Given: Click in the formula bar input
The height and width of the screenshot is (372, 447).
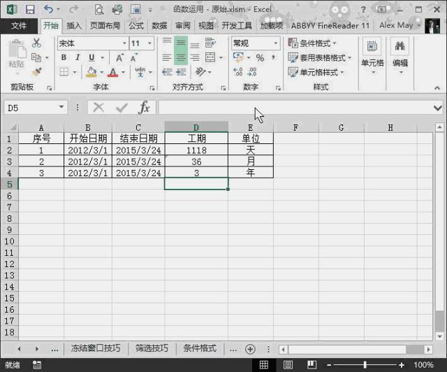Looking at the screenshot, I should click(x=294, y=108).
